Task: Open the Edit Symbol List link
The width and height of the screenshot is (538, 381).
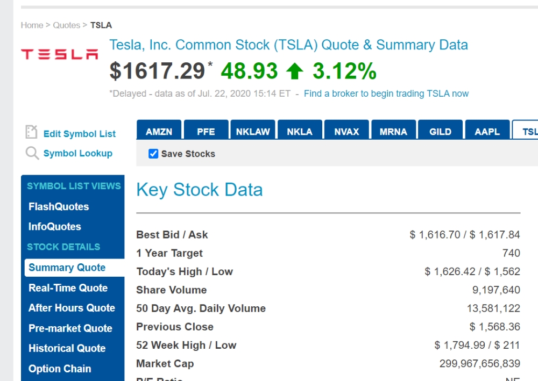Action: click(x=80, y=134)
